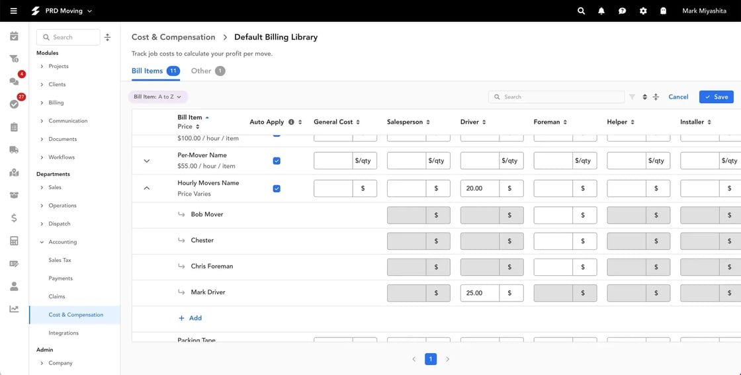Image resolution: width=741 pixels, height=375 pixels.
Task: Open the dollar sign icon in left rail
Action: coord(14,218)
